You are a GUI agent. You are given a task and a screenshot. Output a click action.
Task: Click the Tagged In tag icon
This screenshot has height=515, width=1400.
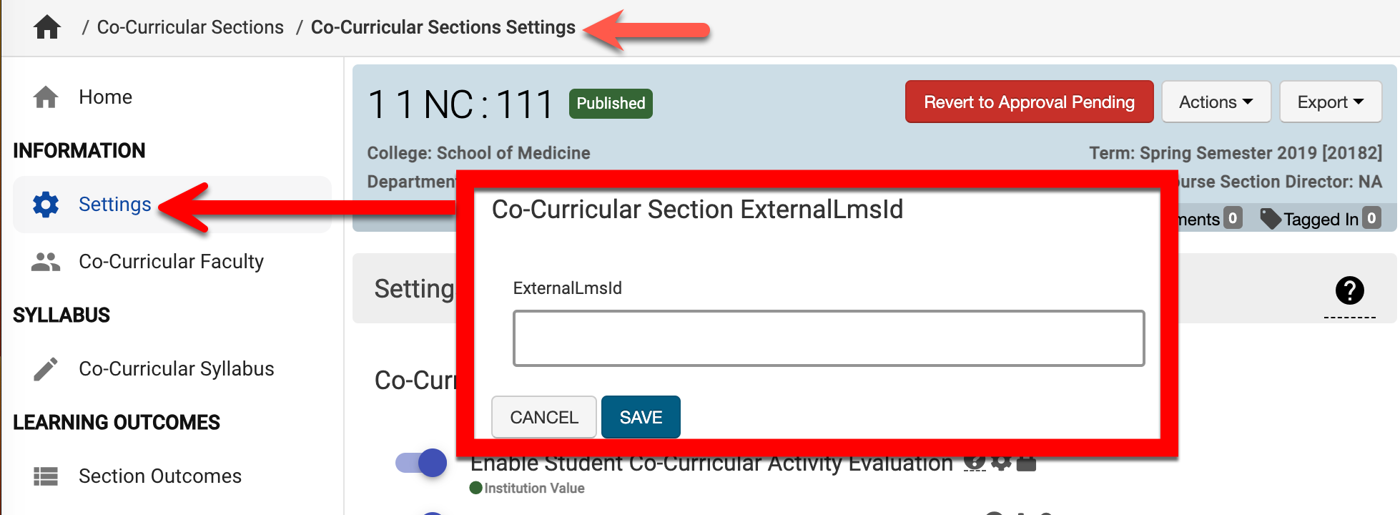click(x=1270, y=219)
